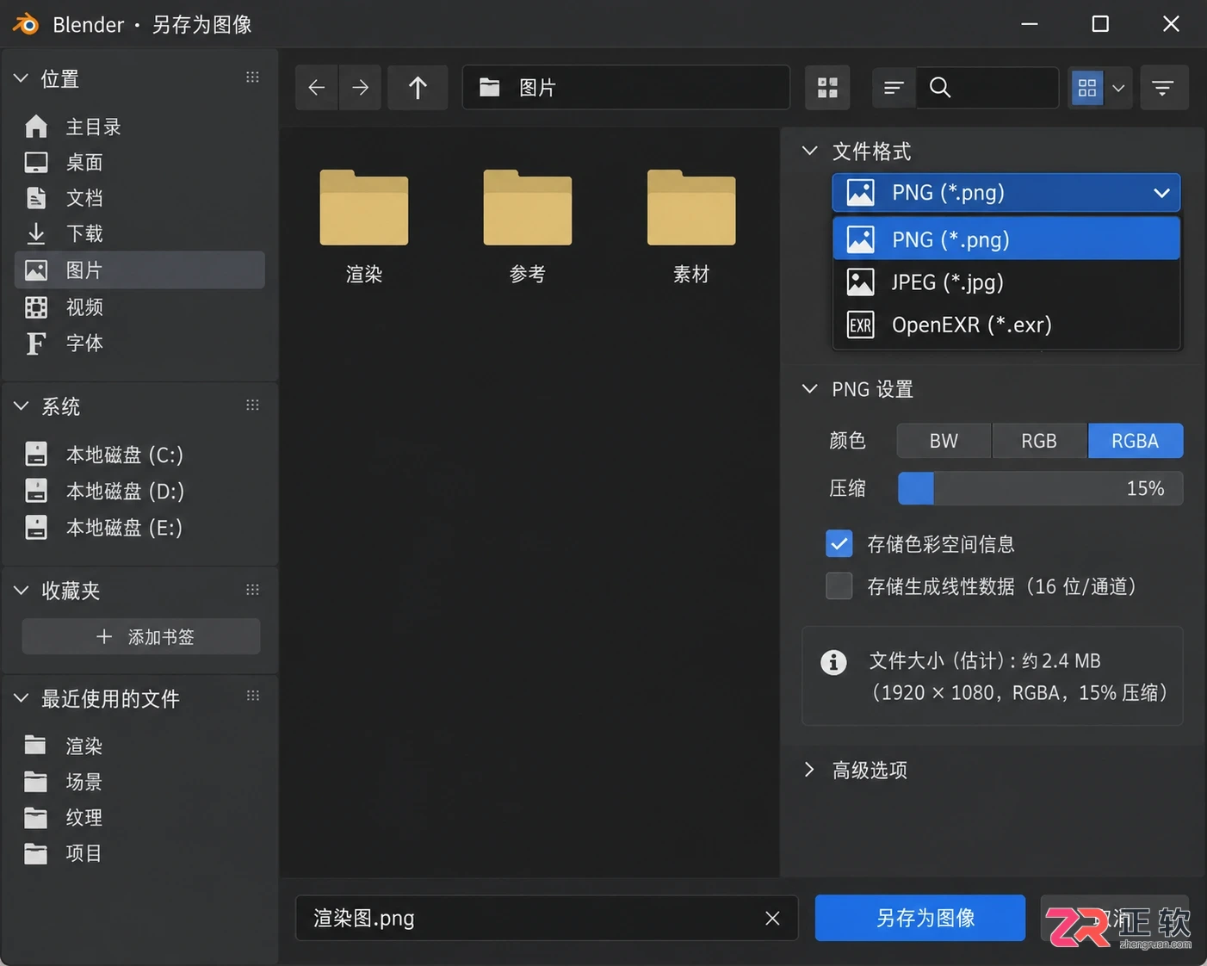This screenshot has width=1207, height=966.
Task: Enable 存储色彩空间信息 checkbox
Action: [839, 544]
